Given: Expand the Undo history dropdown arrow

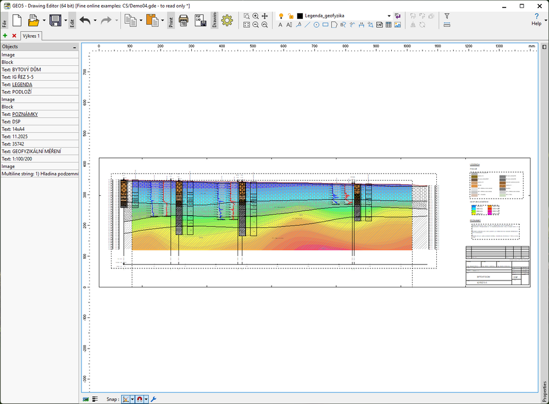Looking at the screenshot, I should (94, 20).
